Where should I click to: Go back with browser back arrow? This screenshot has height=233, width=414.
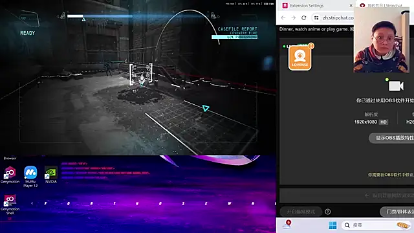[283, 17]
